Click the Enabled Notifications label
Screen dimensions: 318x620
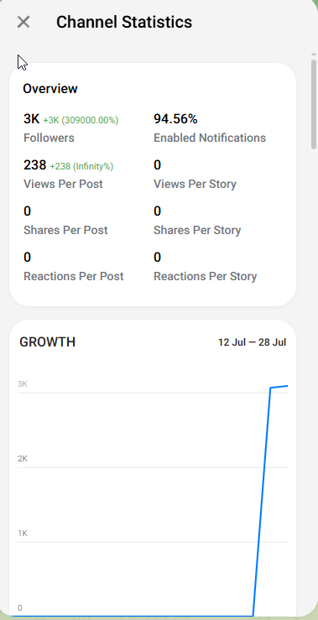tap(210, 138)
